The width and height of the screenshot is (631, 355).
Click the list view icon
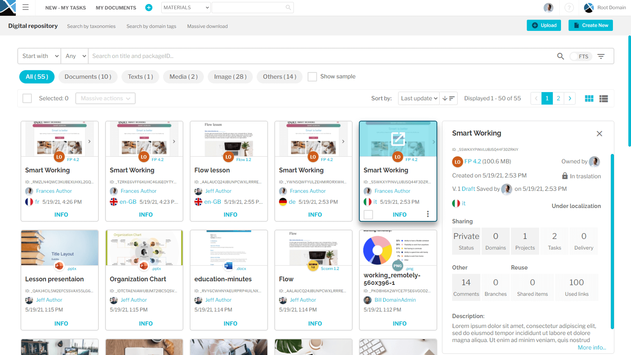[603, 98]
